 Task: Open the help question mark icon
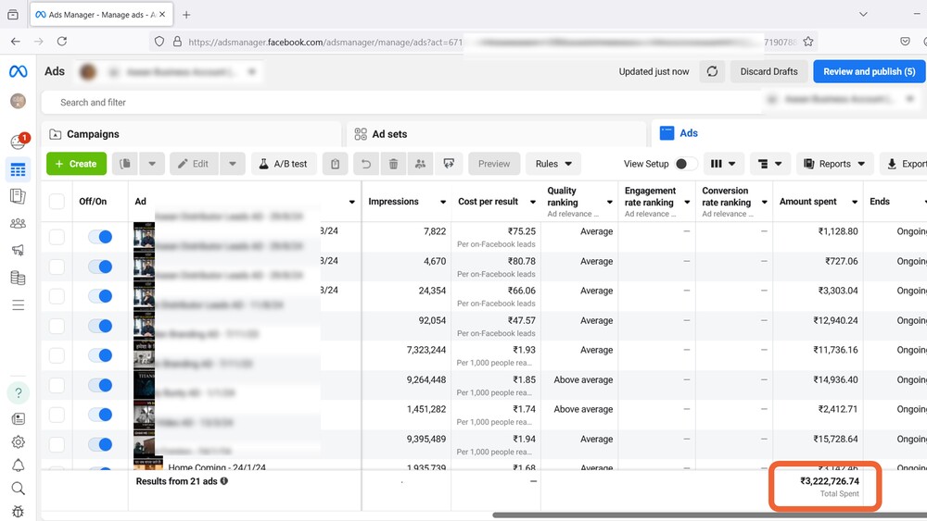coord(18,392)
